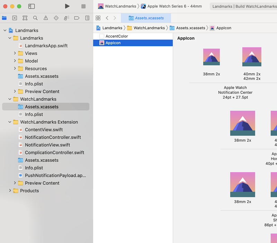Expand Preview Content under WatchLandmarks Extension
The image size is (277, 243).
click(15, 183)
